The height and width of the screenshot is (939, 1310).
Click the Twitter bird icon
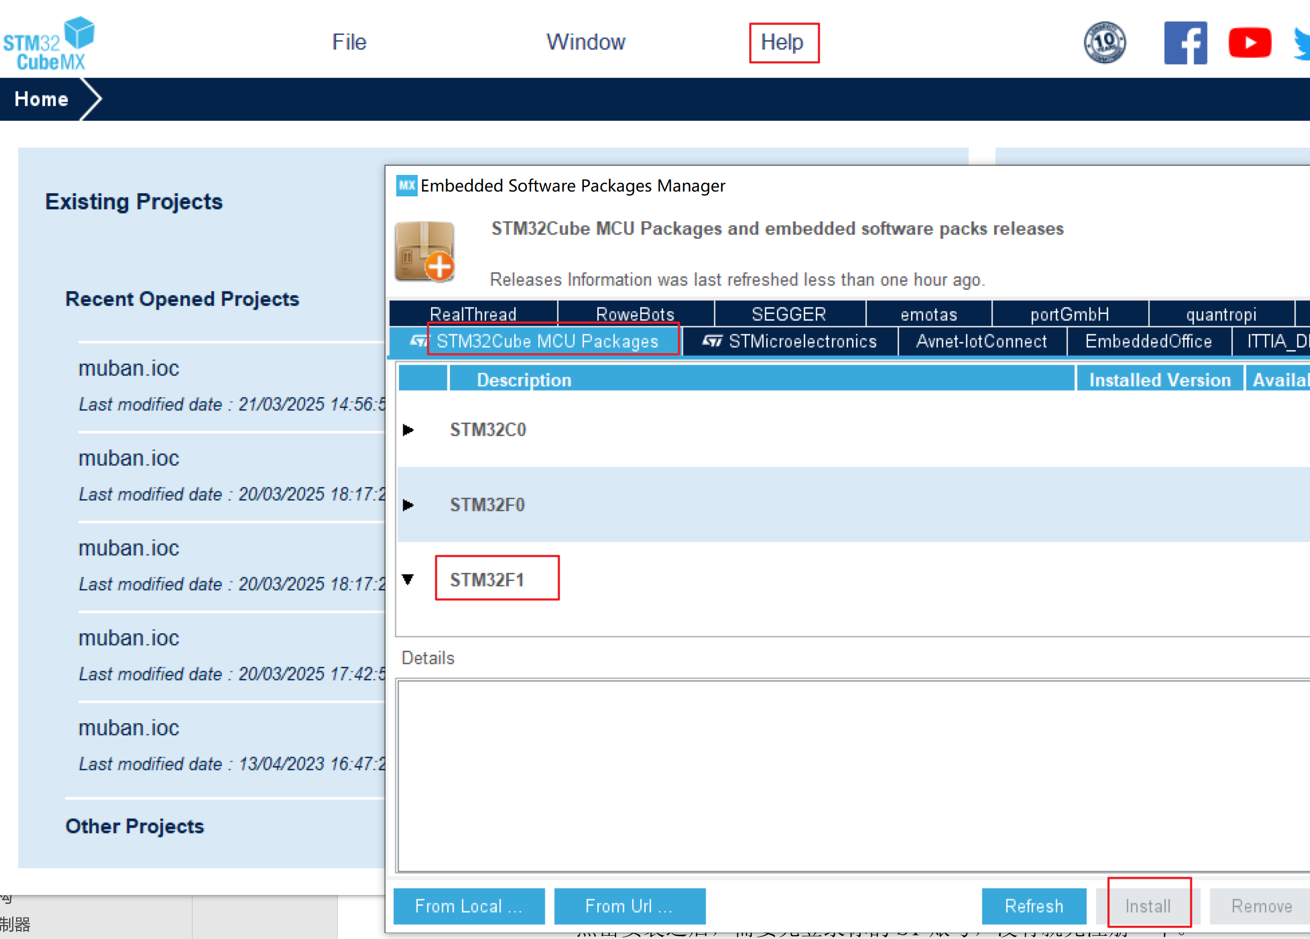(x=1302, y=44)
